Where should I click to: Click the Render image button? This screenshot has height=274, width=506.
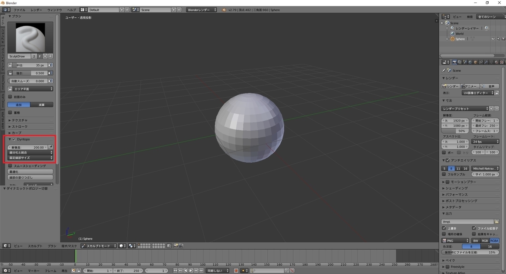[x=451, y=86]
